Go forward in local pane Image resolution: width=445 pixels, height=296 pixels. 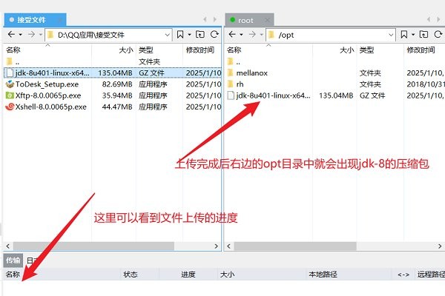point(31,35)
